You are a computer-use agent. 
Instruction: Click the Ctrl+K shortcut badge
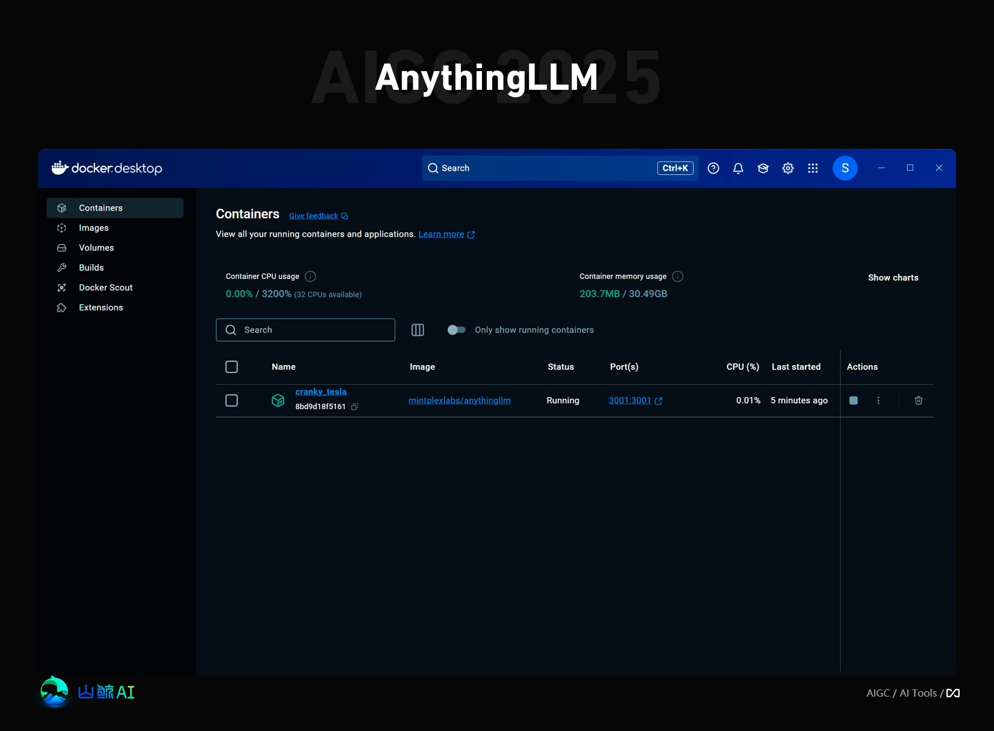point(675,168)
